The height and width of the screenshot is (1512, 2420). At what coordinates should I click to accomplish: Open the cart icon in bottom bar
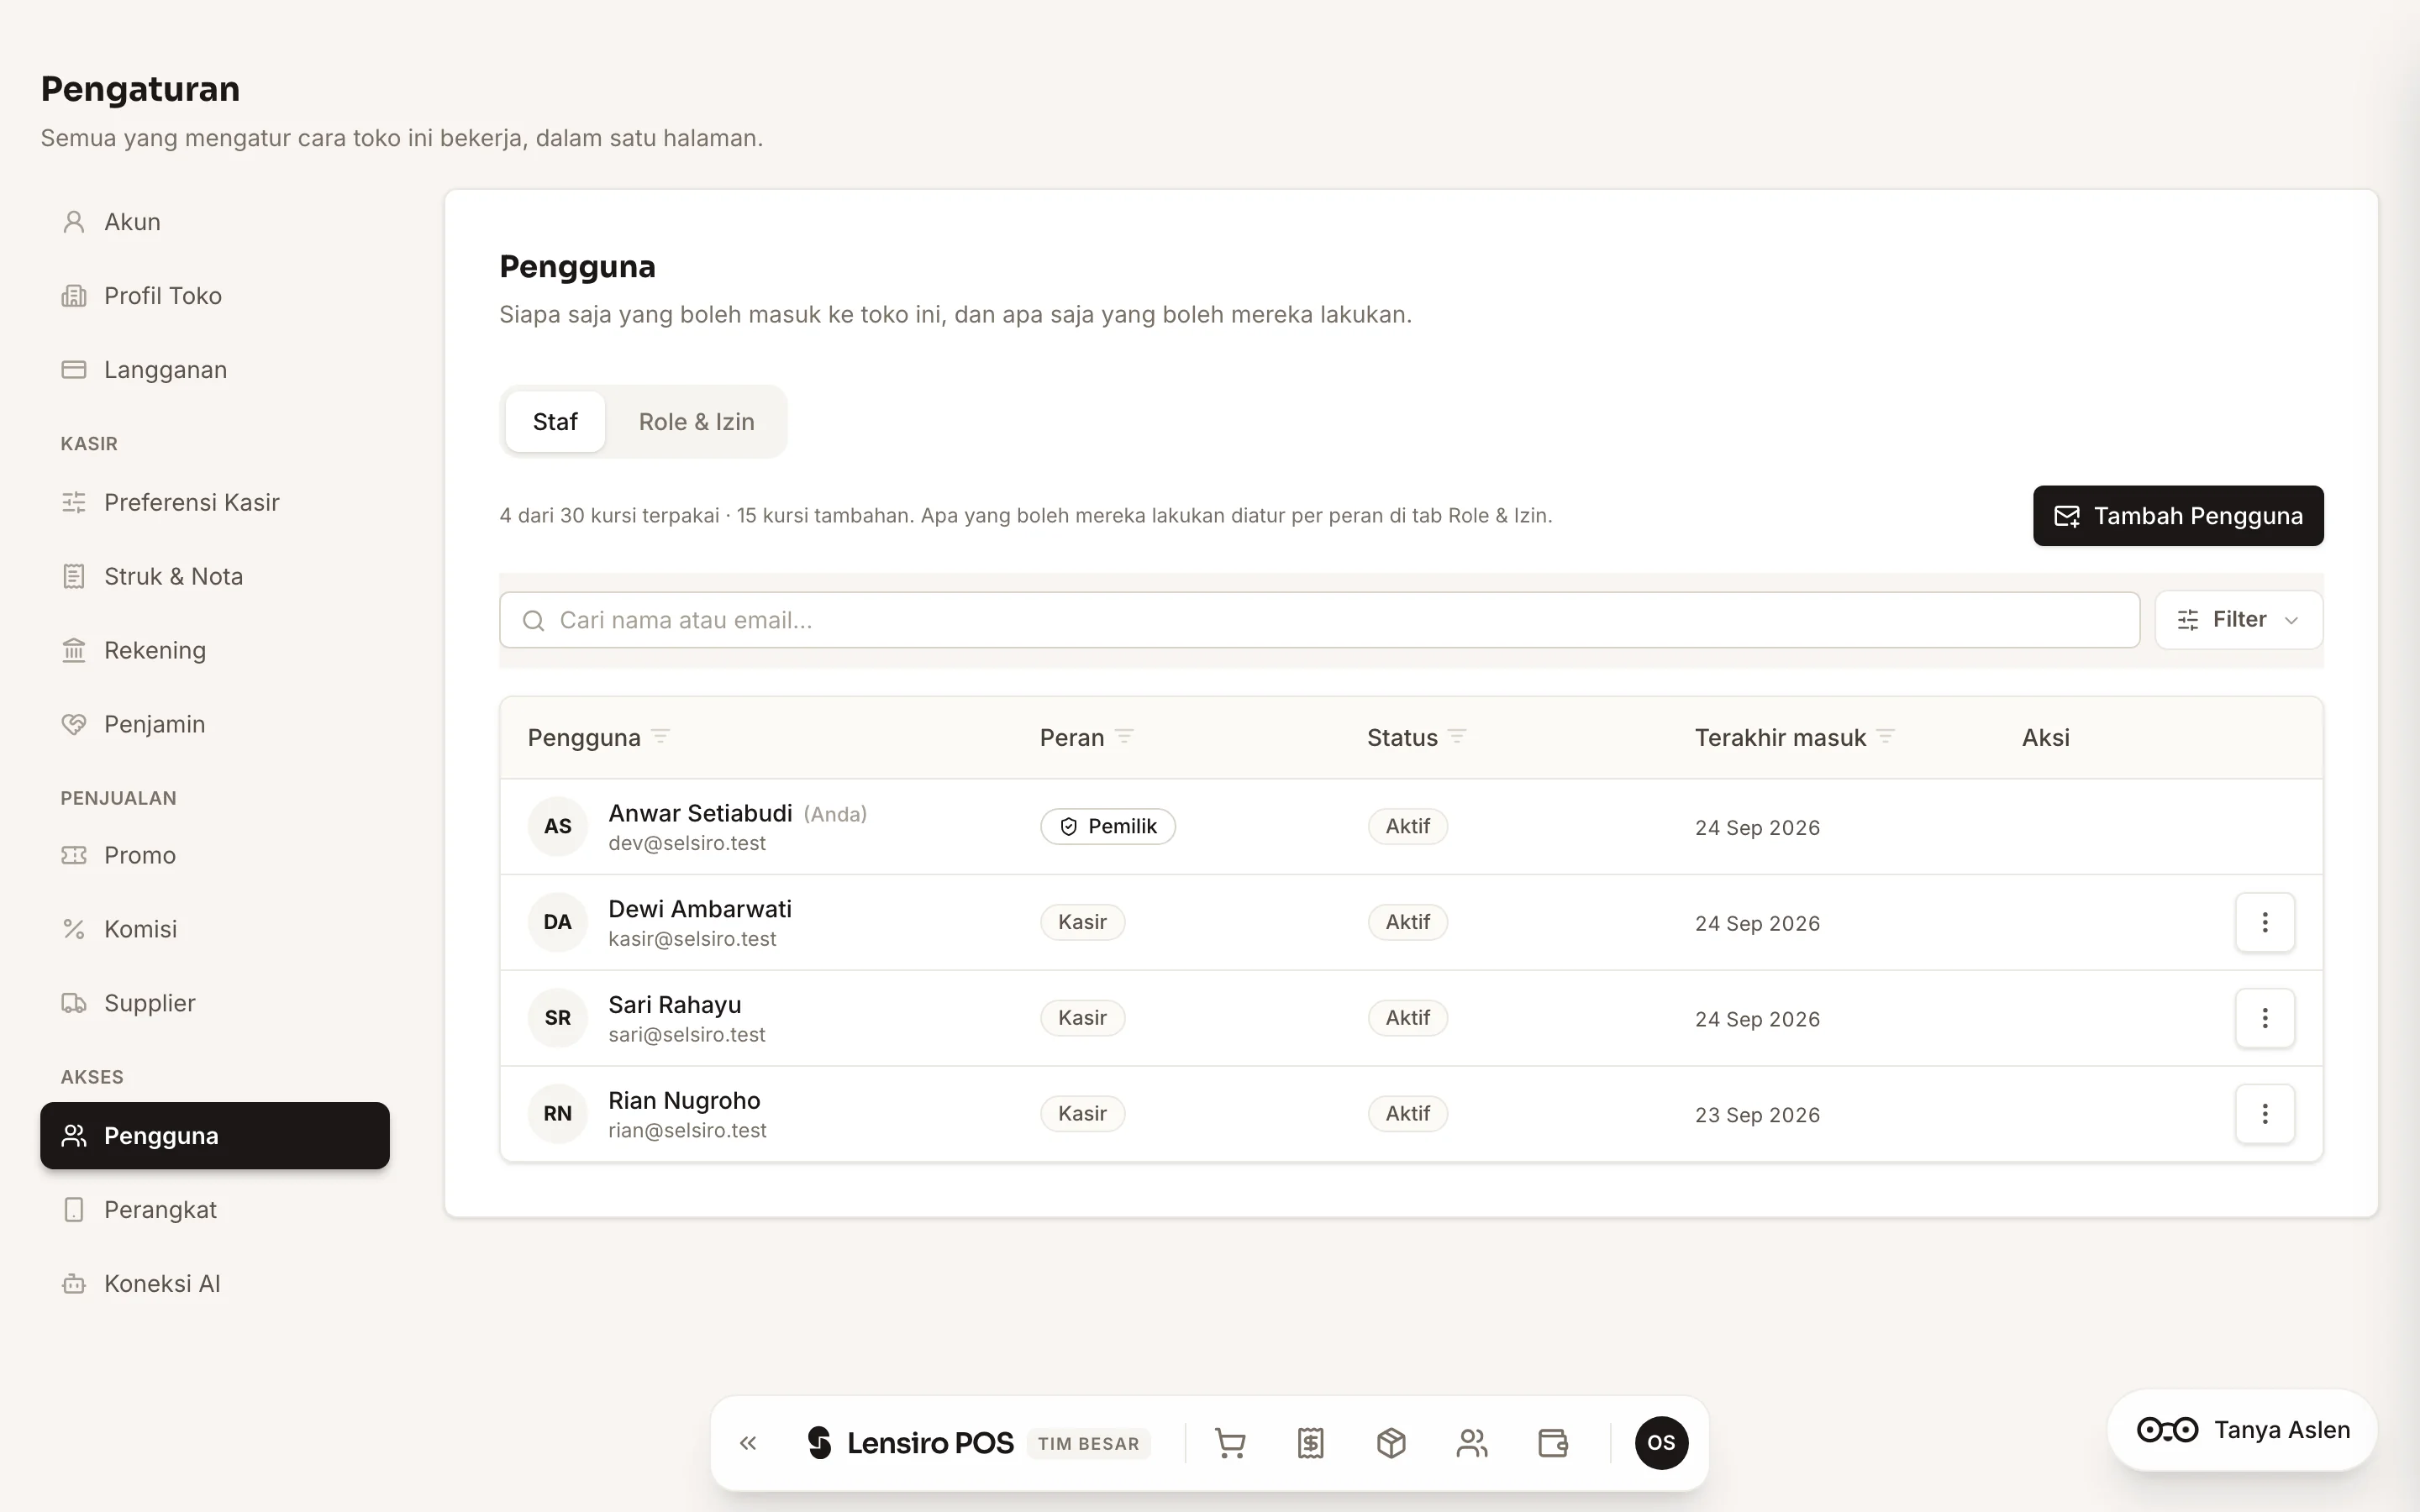point(1230,1443)
